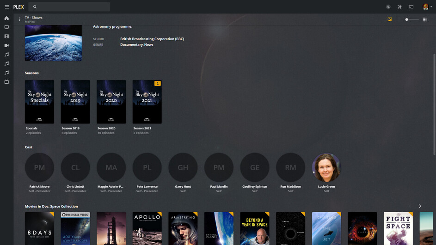Open the account avatar dropdown
The image size is (436, 245).
427,6
